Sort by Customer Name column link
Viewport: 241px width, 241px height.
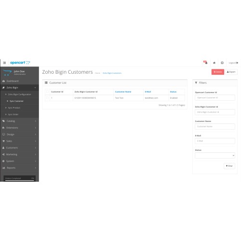123,92
